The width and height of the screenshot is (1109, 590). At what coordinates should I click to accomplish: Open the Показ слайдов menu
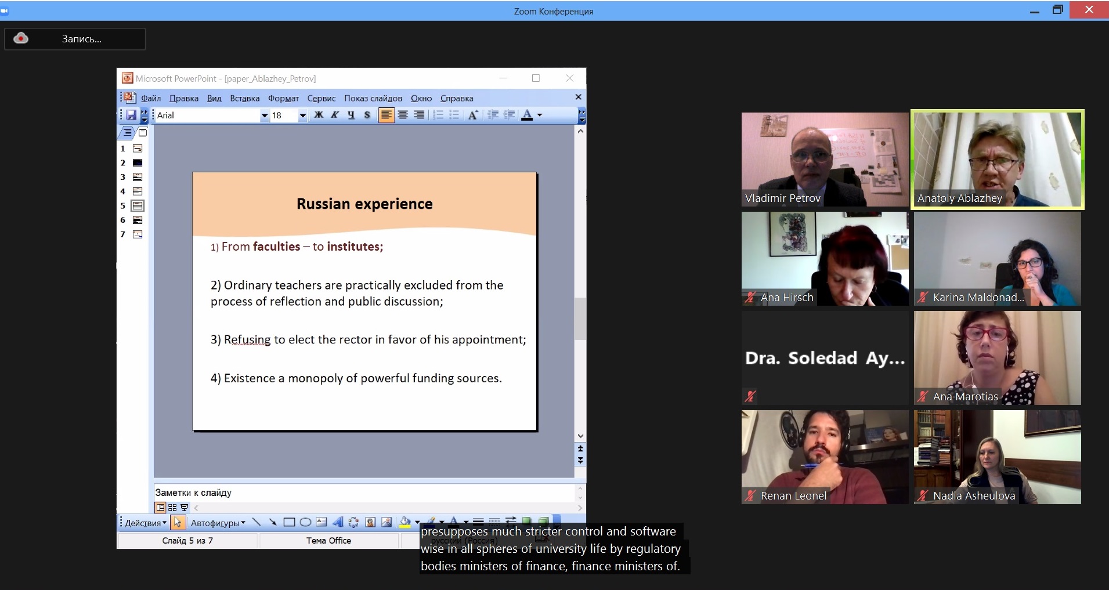[373, 99]
